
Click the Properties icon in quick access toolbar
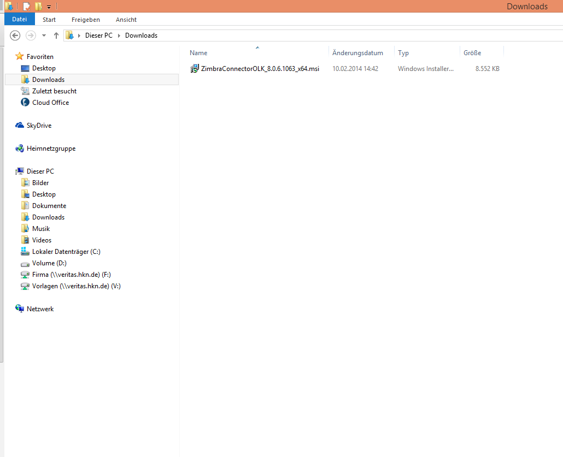point(26,7)
